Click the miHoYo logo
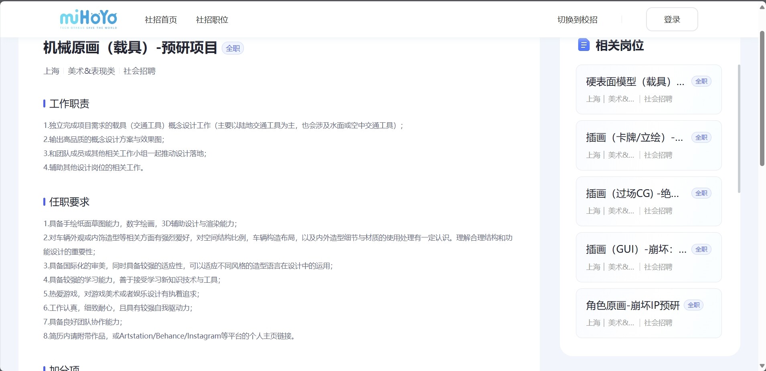This screenshot has height=371, width=766. [88, 19]
